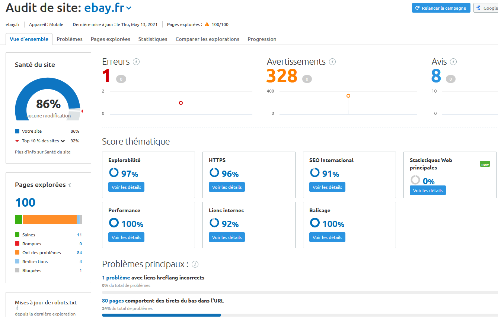This screenshot has width=498, height=317.
Task: Click the Performance 100% ring icon
Action: pos(114,223)
